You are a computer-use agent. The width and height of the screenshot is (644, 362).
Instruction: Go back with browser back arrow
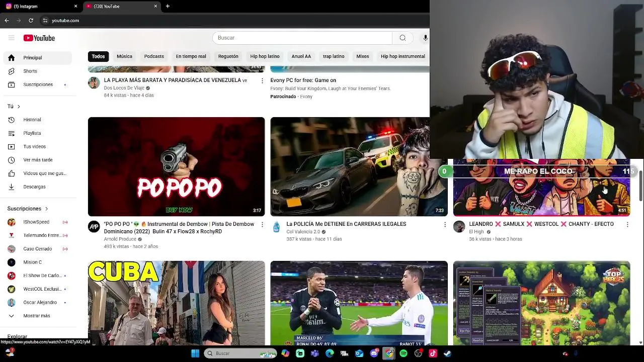[x=7, y=21]
